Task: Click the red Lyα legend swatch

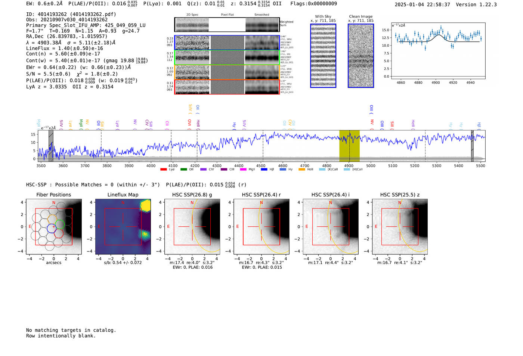Action: click(163, 170)
